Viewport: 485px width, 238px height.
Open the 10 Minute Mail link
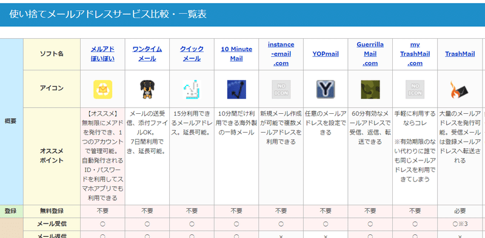pyautogui.click(x=236, y=54)
